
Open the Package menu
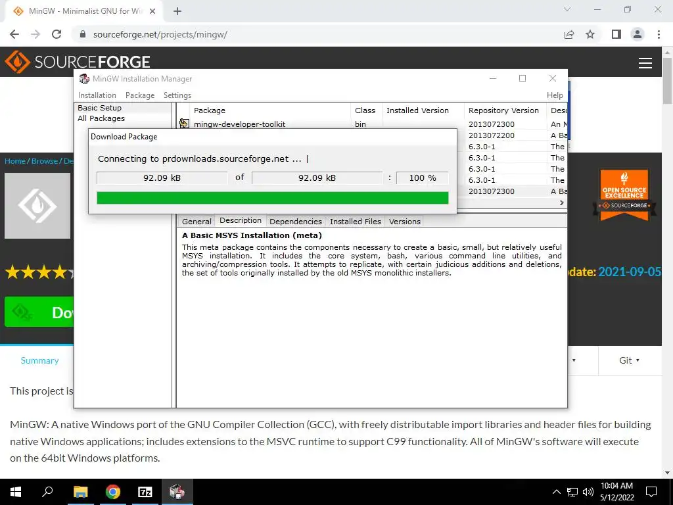[x=140, y=95]
